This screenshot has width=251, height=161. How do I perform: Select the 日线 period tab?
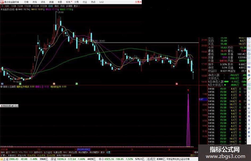point(50,6)
